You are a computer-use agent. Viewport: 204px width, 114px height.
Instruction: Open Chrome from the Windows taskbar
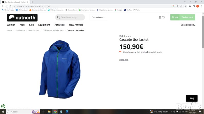(x=55, y=111)
